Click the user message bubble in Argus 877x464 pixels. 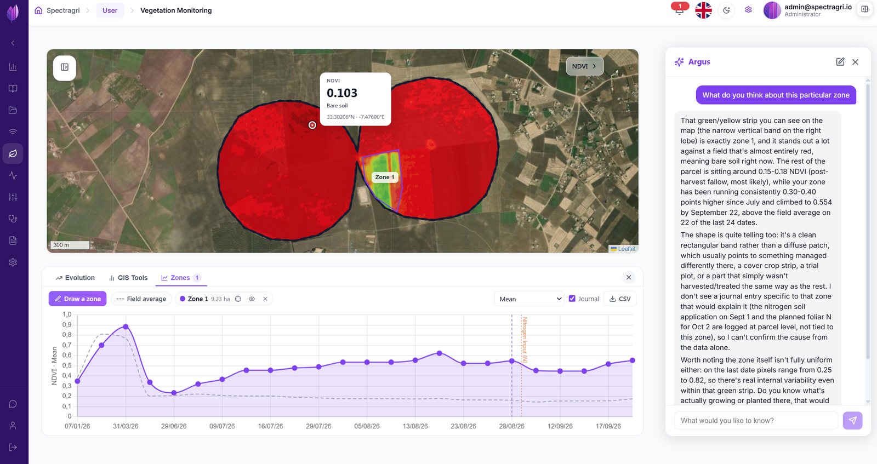pyautogui.click(x=776, y=95)
